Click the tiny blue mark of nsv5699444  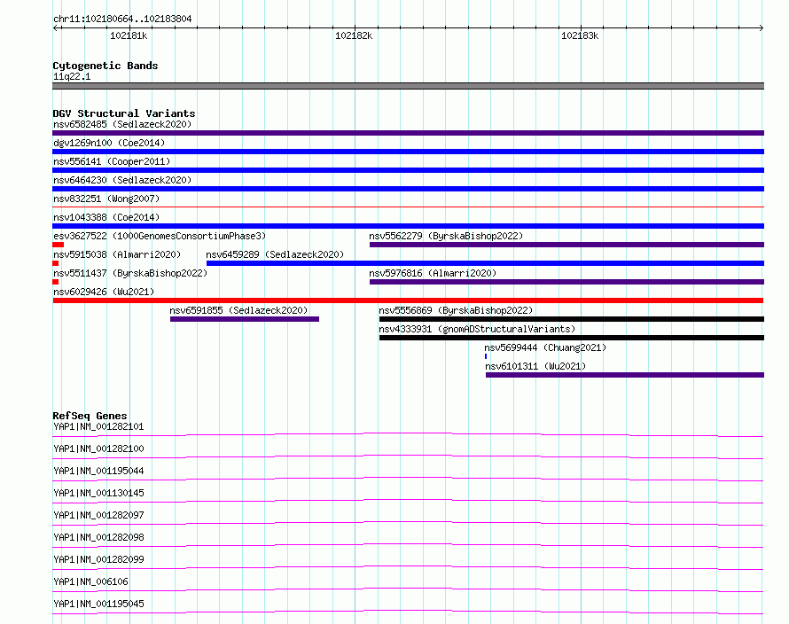point(486,356)
